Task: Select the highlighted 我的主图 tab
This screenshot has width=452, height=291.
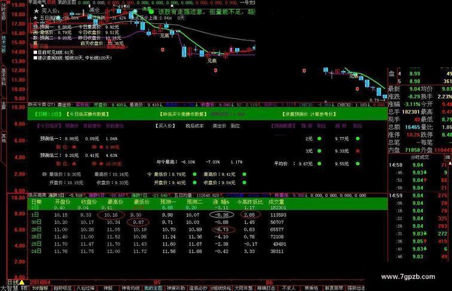Action: pos(153,288)
